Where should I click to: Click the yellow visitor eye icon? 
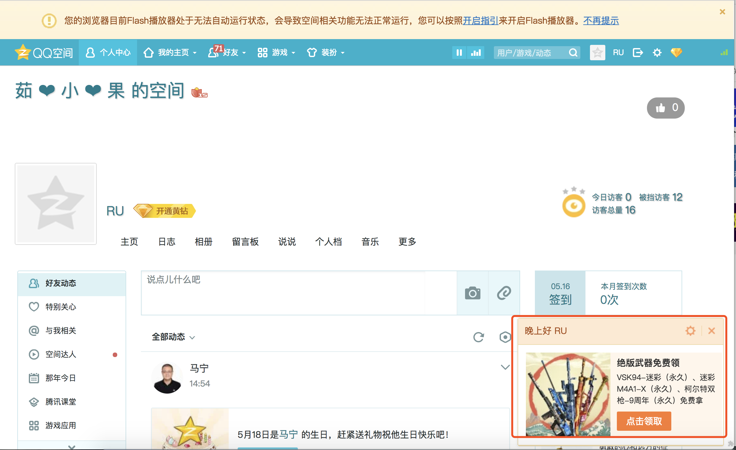point(574,205)
